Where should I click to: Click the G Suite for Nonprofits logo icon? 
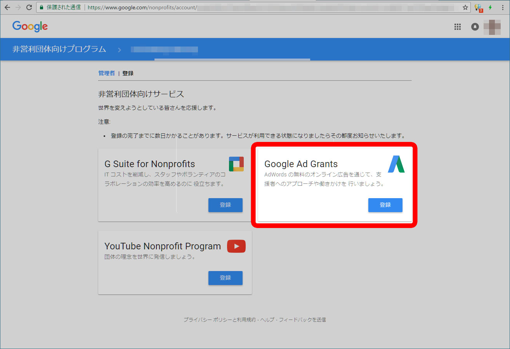tap(236, 164)
